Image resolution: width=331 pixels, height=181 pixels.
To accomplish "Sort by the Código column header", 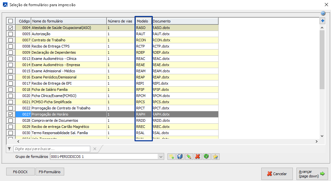I will click(x=24, y=21).
